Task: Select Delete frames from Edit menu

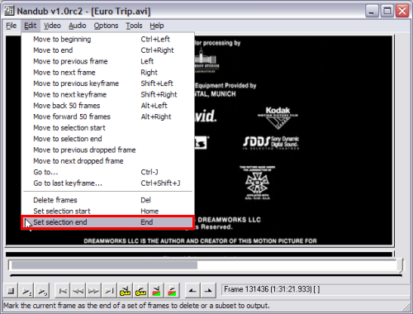Action: click(107, 200)
